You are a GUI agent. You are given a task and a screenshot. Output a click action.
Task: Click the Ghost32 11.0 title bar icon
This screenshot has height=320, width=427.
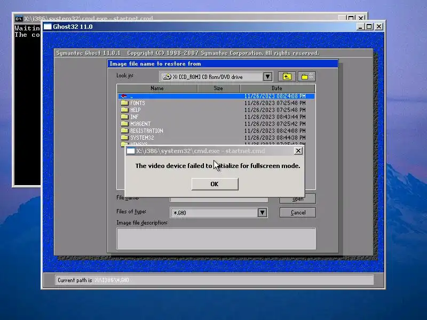click(48, 26)
